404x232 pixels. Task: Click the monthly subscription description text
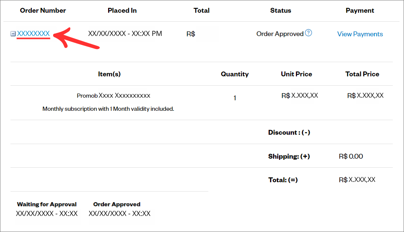tap(108, 109)
